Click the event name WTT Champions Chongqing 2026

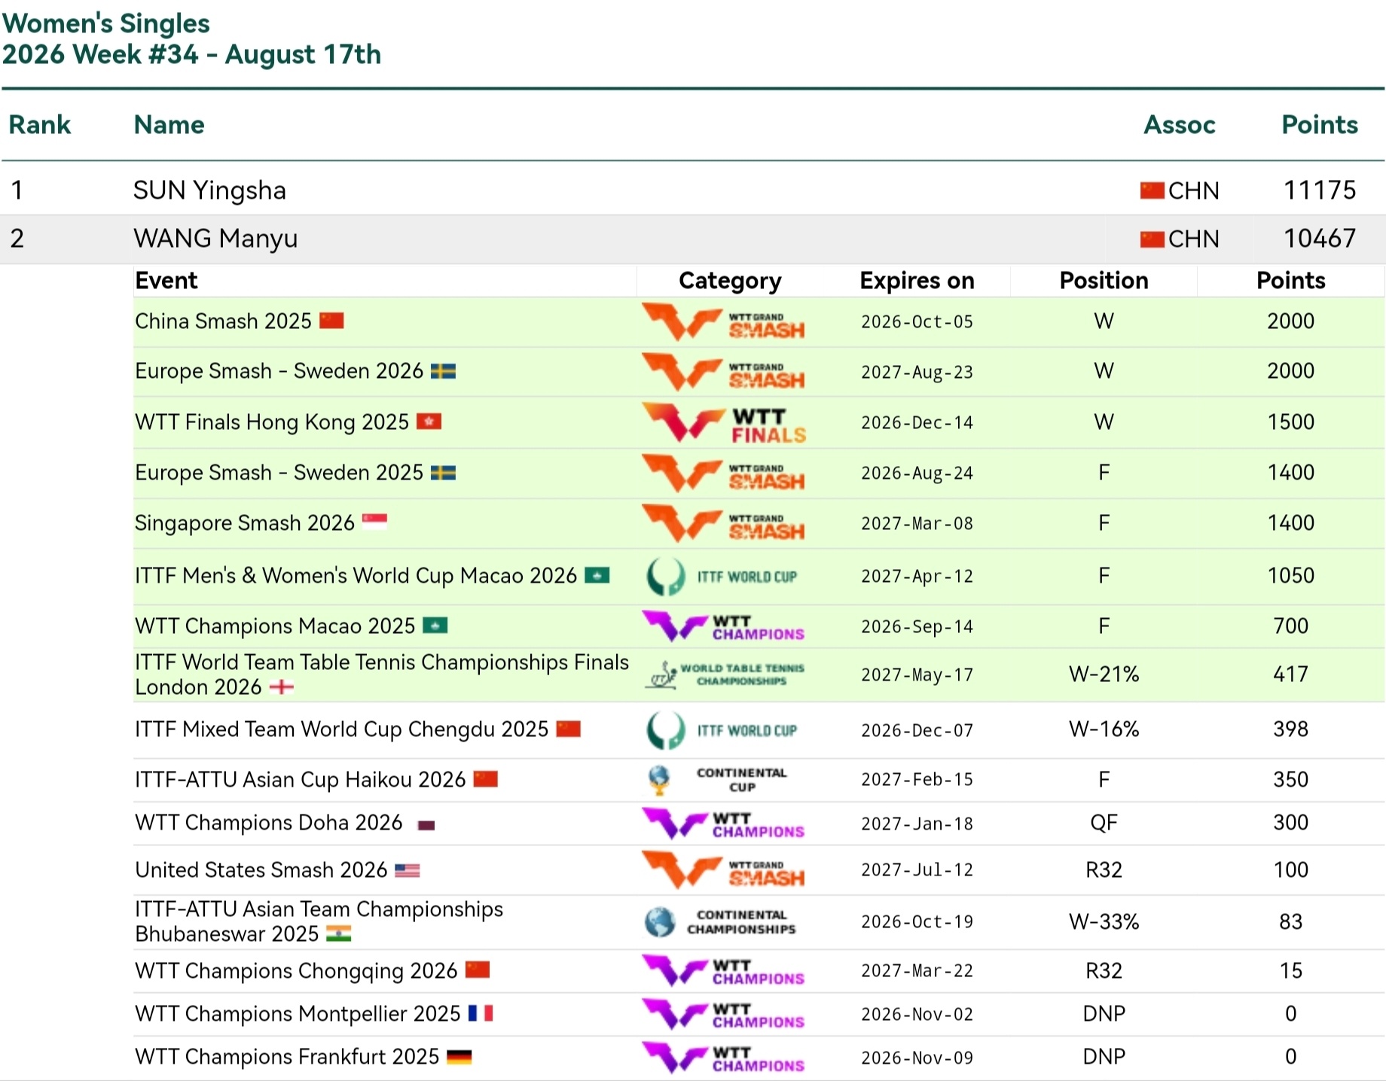[296, 971]
